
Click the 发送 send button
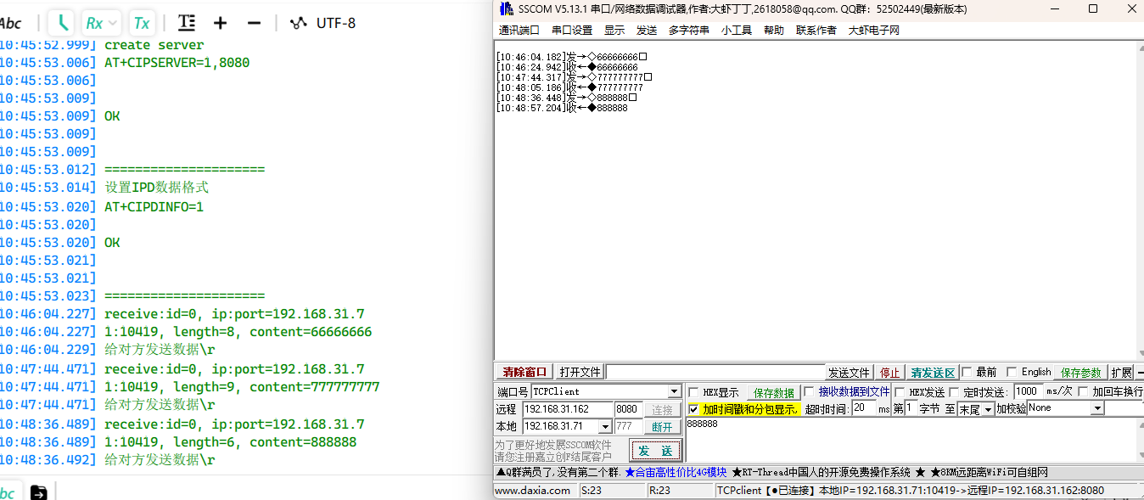pyautogui.click(x=654, y=450)
